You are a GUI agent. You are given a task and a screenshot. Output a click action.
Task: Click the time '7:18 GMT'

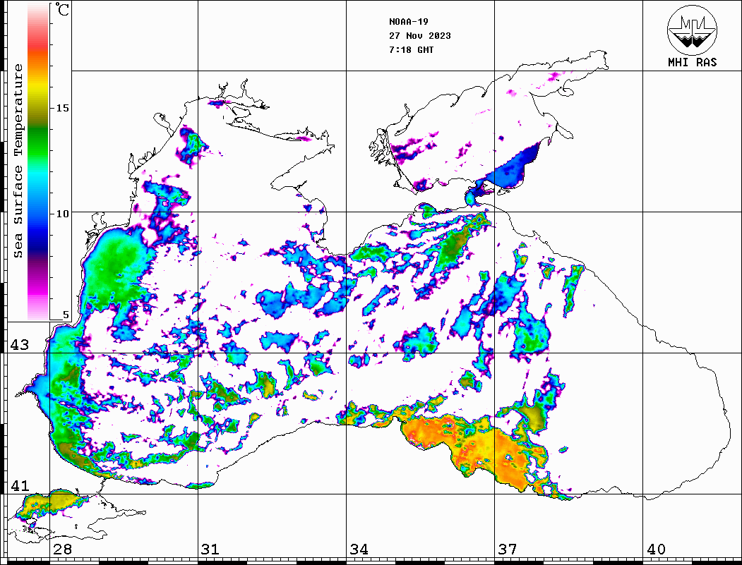point(411,50)
